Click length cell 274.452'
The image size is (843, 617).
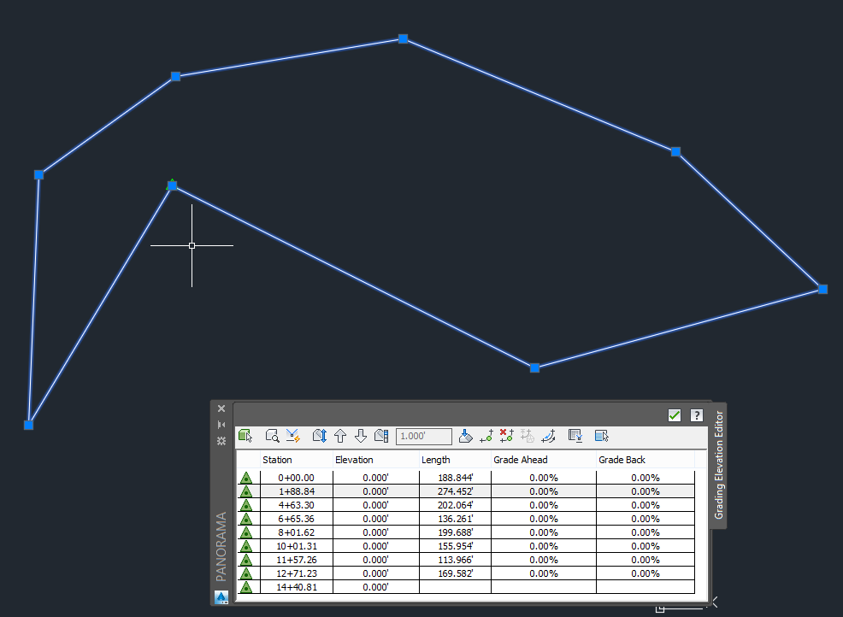pyautogui.click(x=455, y=491)
